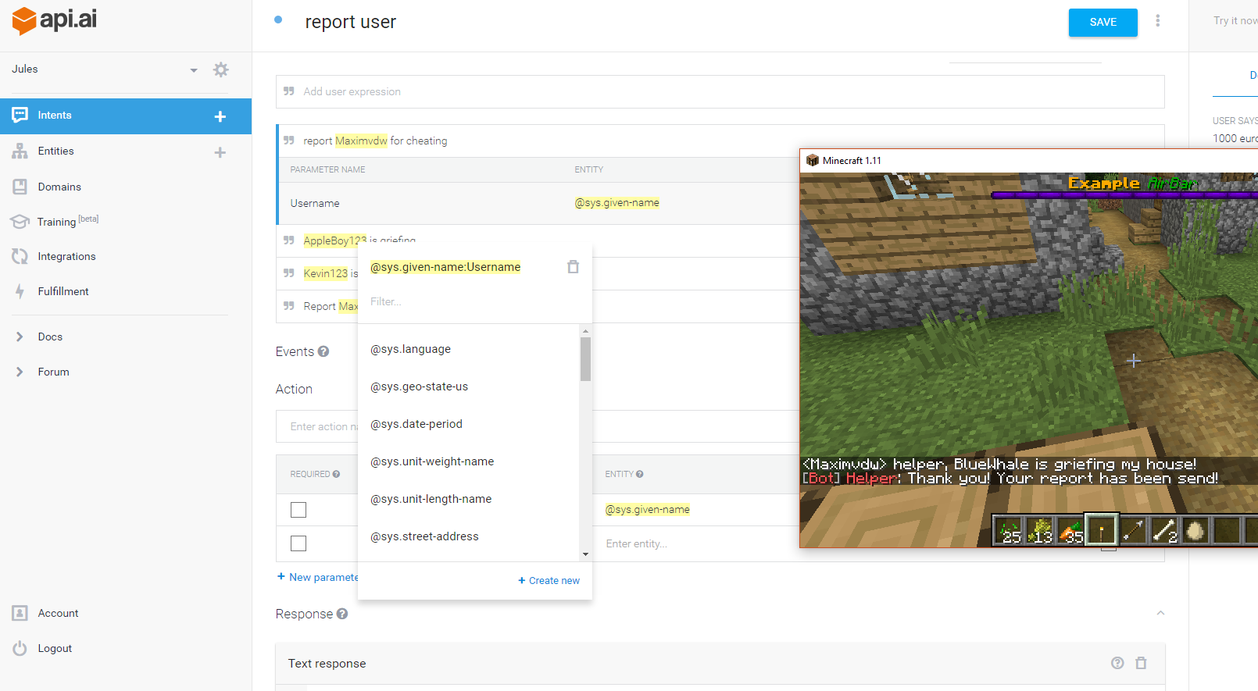The width and height of the screenshot is (1258, 691).
Task: Open the Fulfillment page
Action: coord(63,292)
